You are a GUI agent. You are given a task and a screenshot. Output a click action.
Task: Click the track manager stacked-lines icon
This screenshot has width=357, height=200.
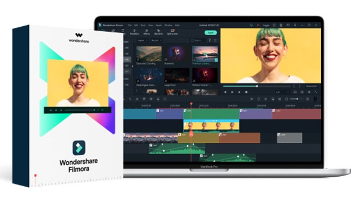[x=279, y=99]
